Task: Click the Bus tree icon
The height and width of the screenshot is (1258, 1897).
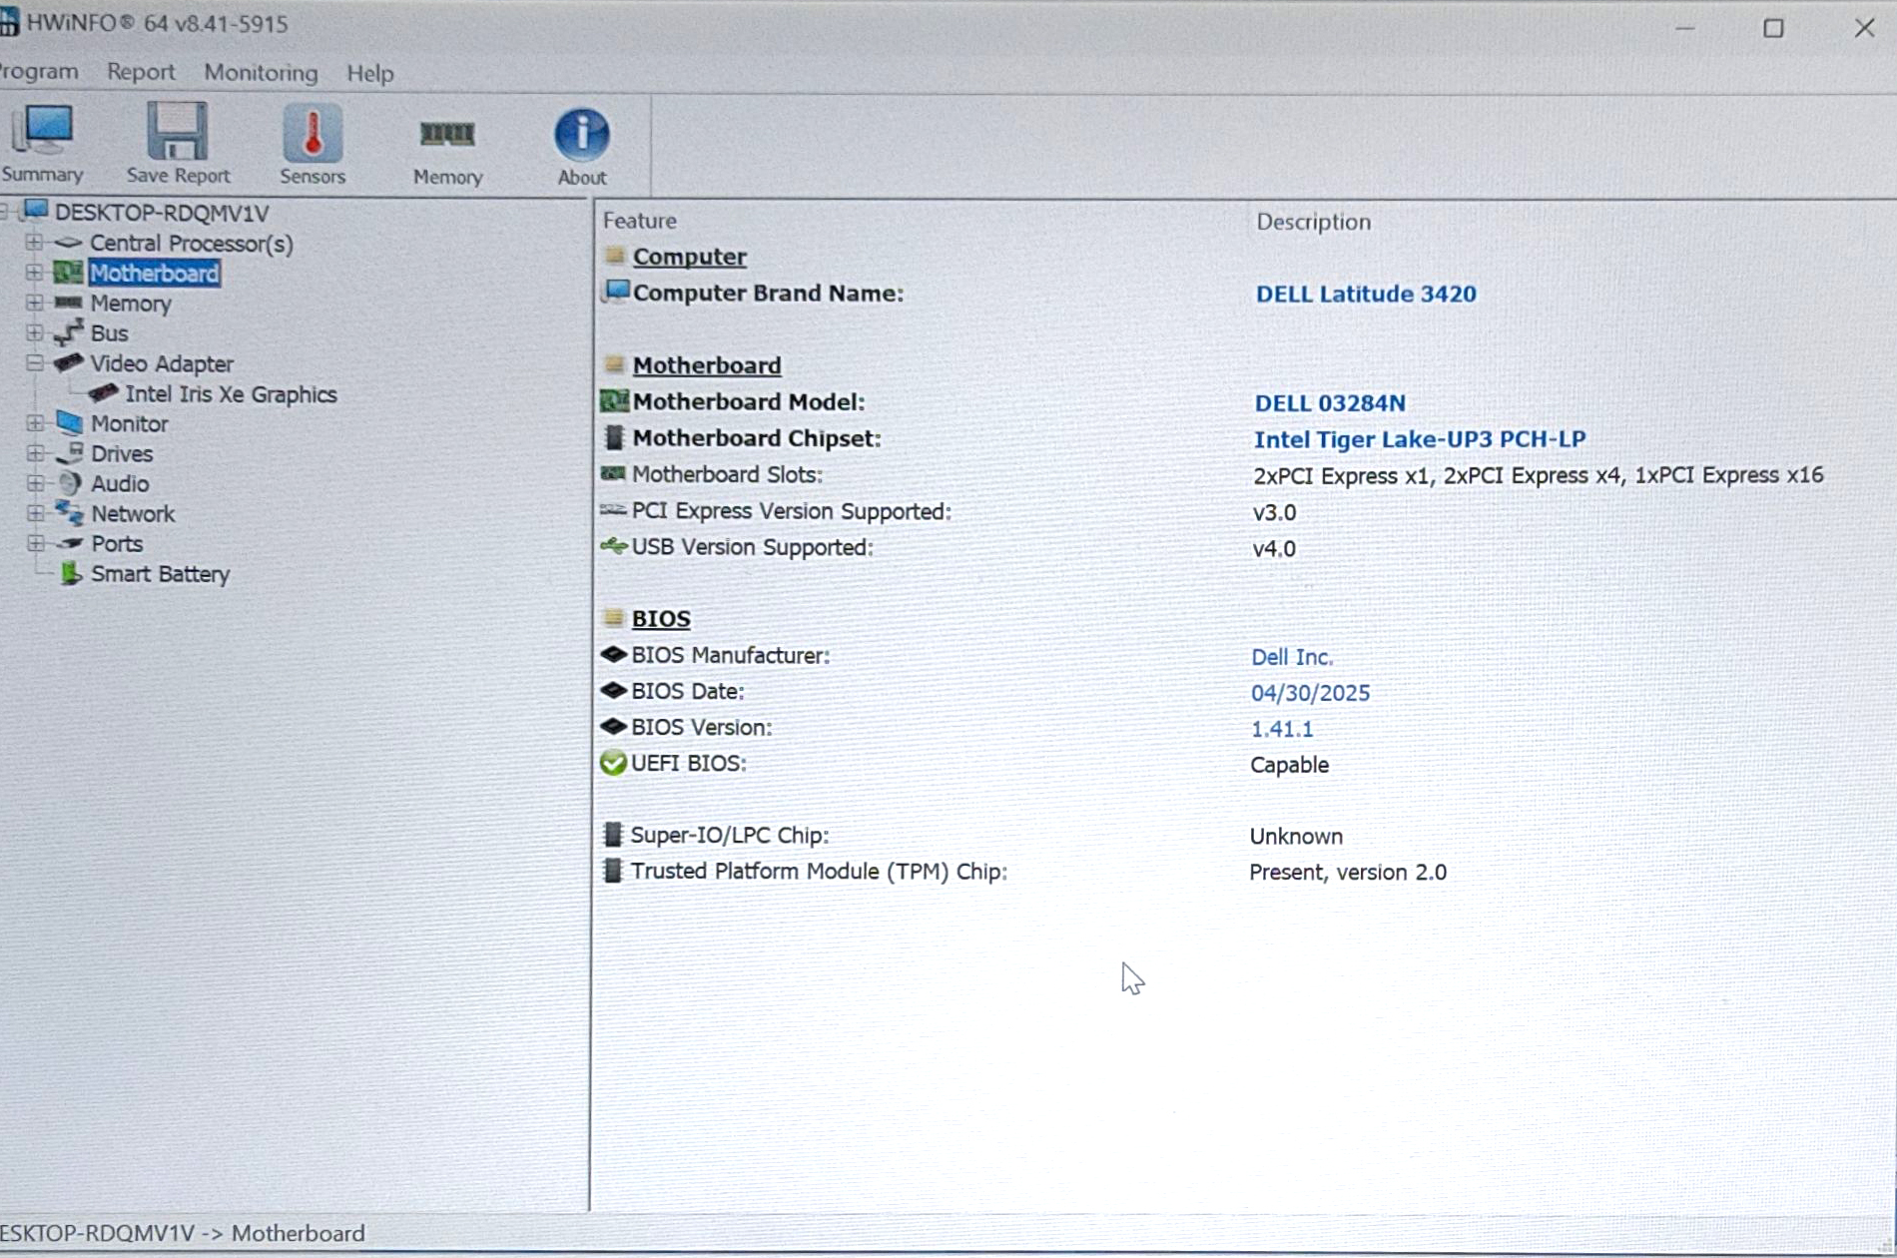Action: click(x=68, y=332)
